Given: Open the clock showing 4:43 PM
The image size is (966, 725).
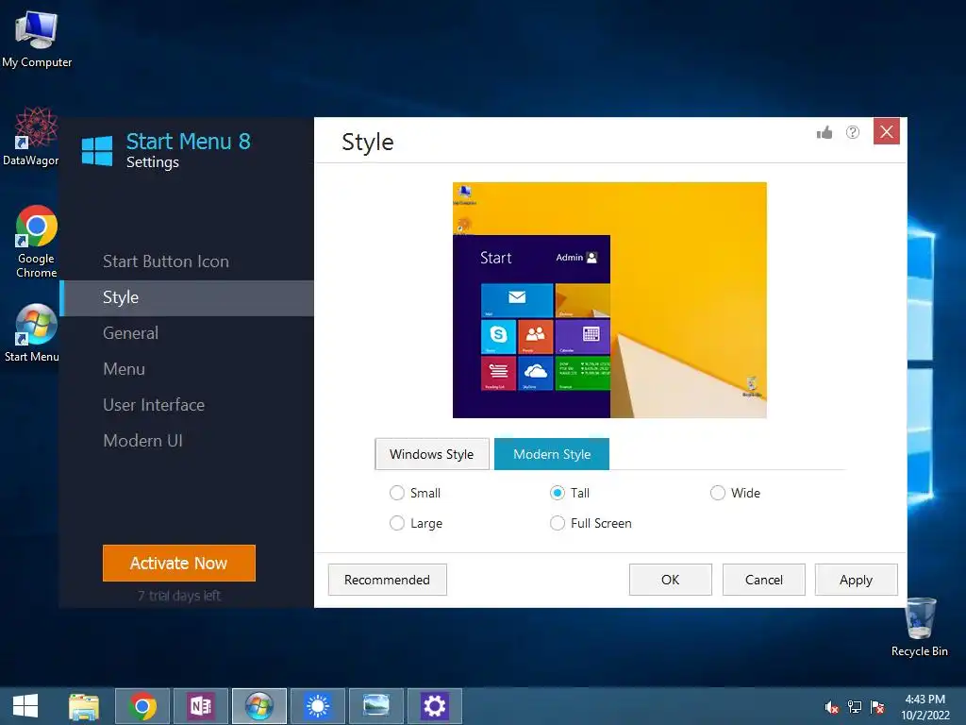Looking at the screenshot, I should 925,707.
